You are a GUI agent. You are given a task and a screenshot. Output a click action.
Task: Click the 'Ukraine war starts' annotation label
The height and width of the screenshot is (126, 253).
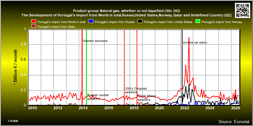(195, 43)
